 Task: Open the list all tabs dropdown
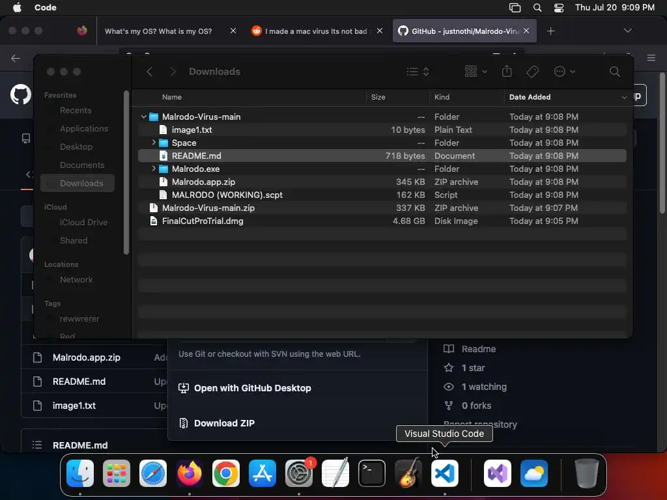[x=627, y=31]
